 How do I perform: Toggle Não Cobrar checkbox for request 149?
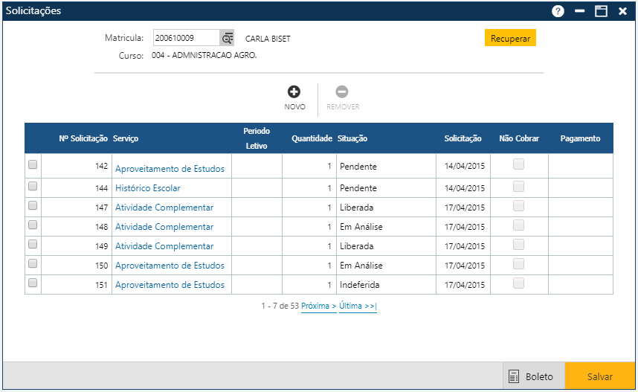click(x=518, y=245)
